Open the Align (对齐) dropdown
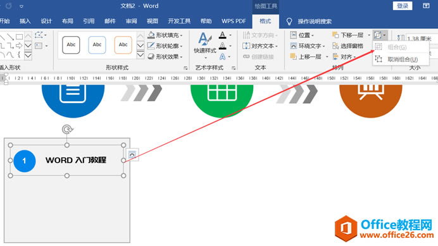This screenshot has width=438, height=246. (344, 57)
